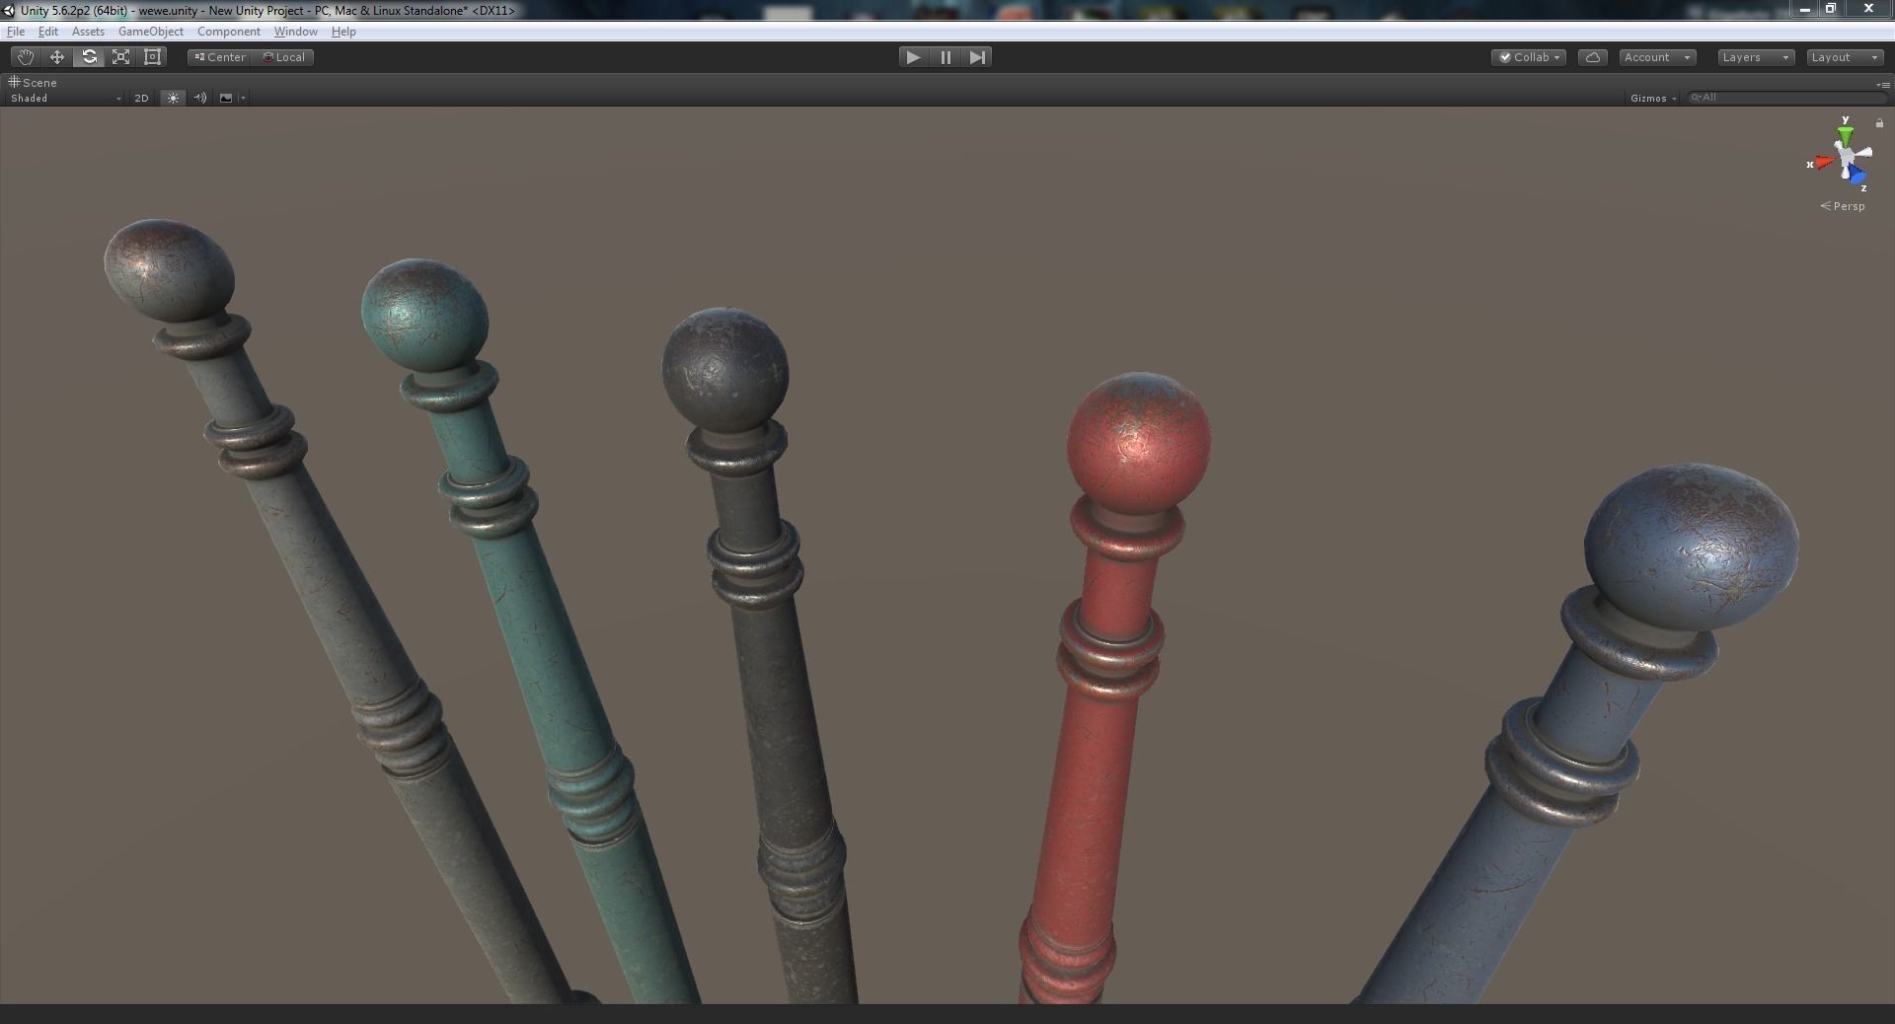Screen dimensions: 1895x1024
Task: Open the Layers dropdown
Action: click(x=1755, y=57)
